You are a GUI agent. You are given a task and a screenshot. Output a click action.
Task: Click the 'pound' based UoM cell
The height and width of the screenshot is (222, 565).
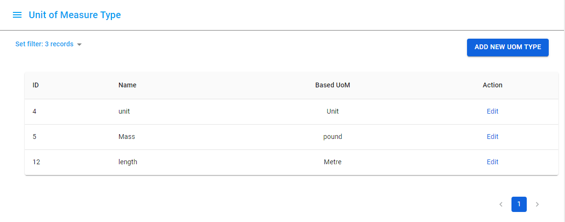pyautogui.click(x=333, y=137)
